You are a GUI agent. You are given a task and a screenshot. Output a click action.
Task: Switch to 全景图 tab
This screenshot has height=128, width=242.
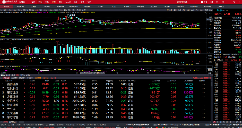33,6
